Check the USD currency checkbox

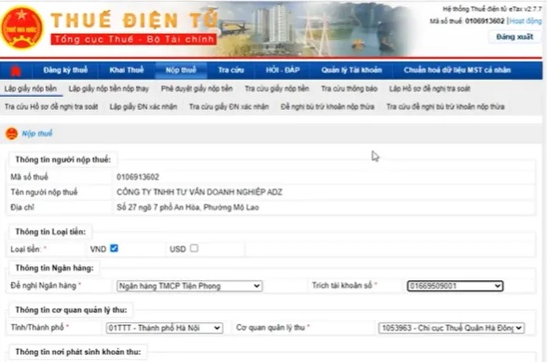[x=194, y=248]
